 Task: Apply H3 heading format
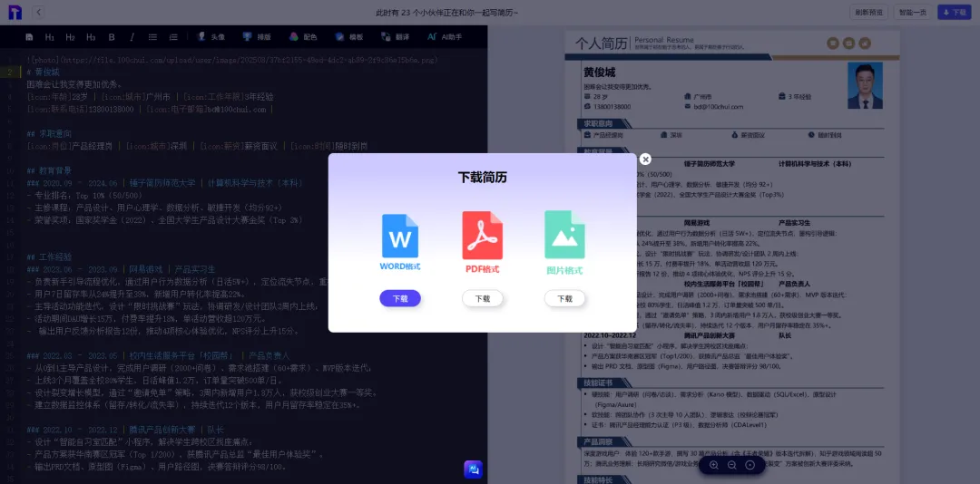pos(91,37)
